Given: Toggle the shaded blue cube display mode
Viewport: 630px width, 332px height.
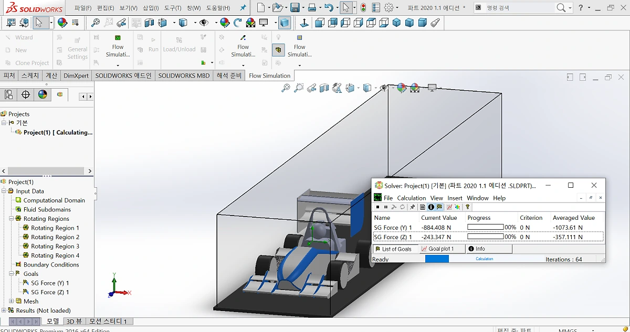Looking at the screenshot, I should pyautogui.click(x=284, y=23).
